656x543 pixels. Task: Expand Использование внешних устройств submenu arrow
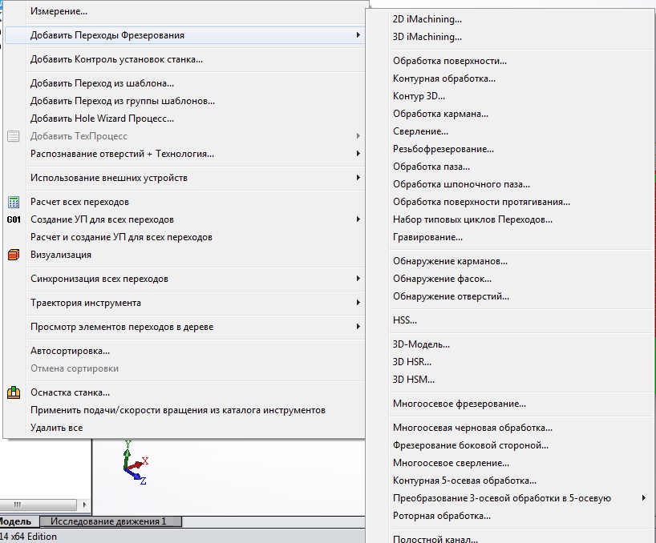tap(358, 178)
